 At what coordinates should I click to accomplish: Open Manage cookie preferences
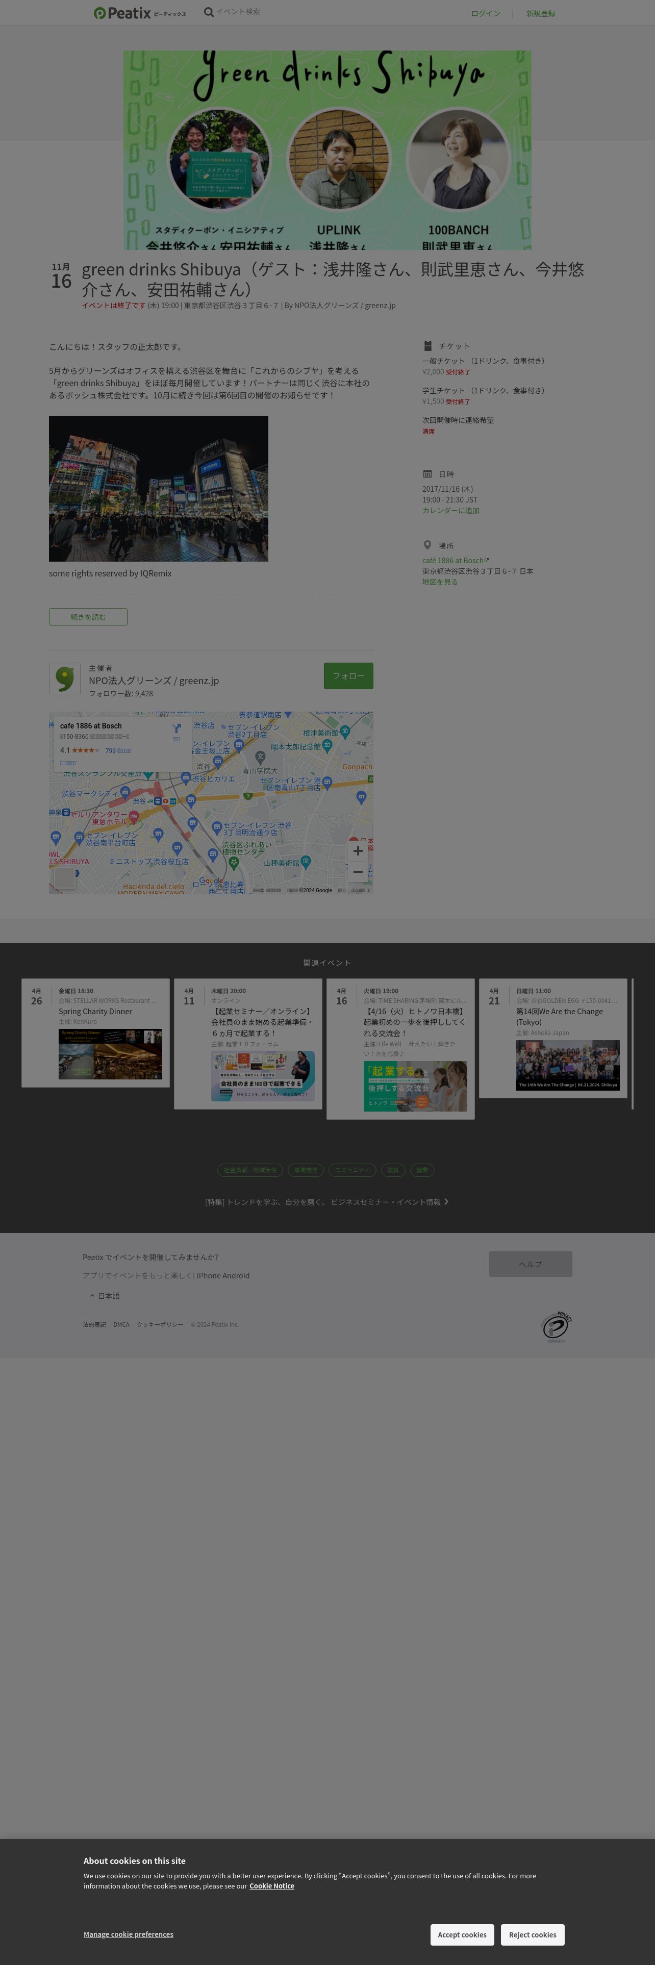point(128,1934)
